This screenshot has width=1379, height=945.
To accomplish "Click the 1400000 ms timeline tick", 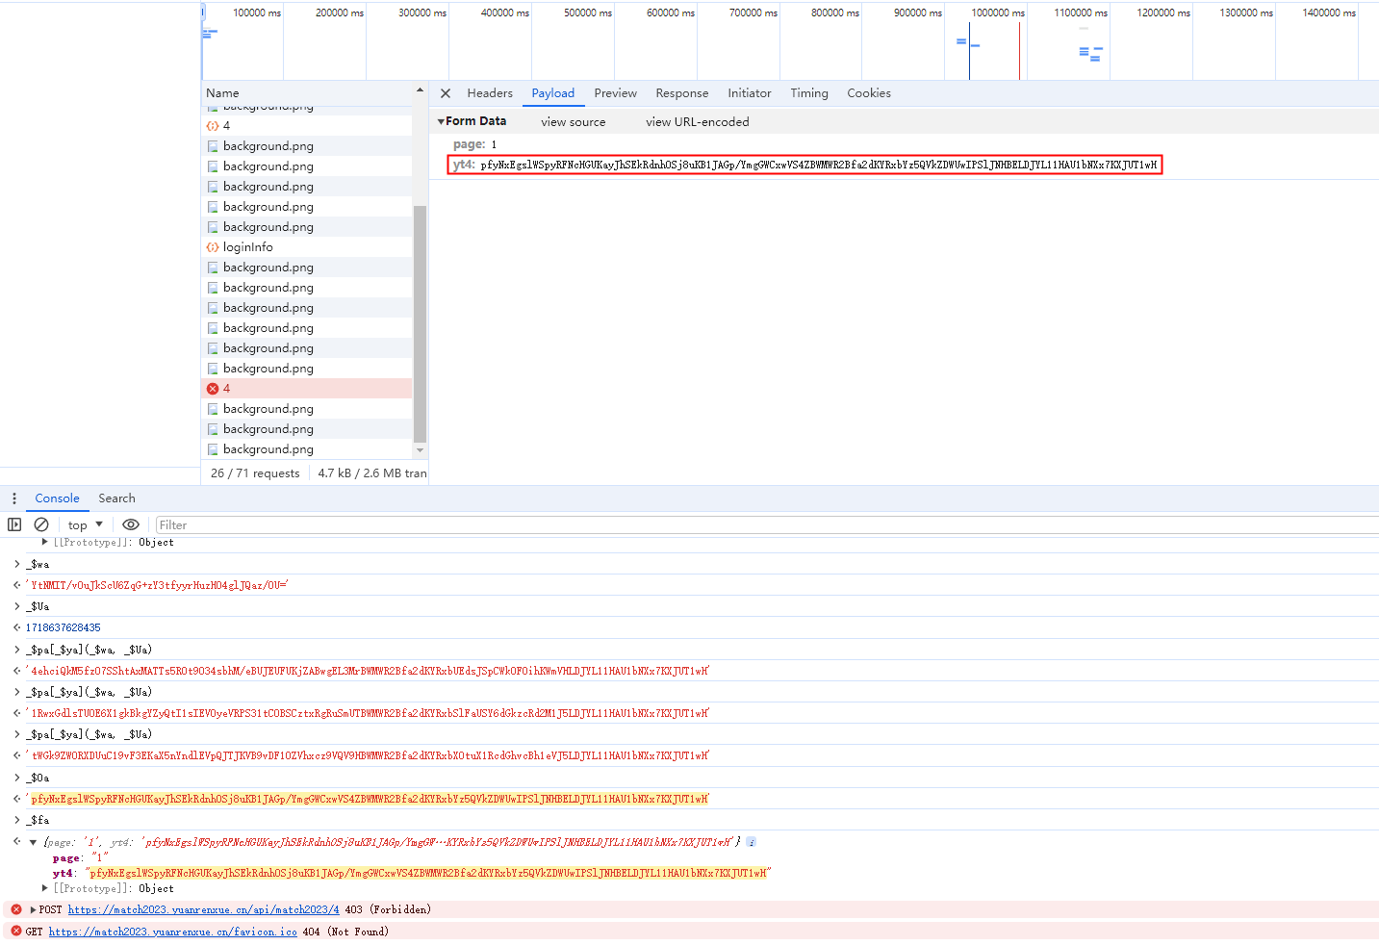I will (x=1329, y=13).
